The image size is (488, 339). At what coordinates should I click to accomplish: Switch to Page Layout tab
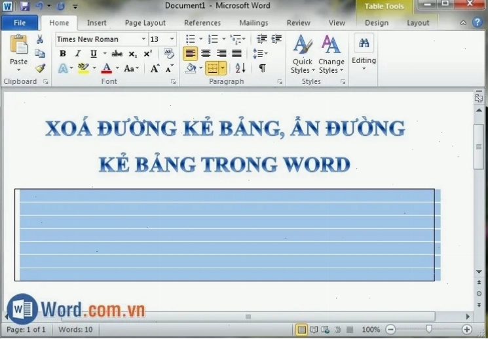coord(145,23)
